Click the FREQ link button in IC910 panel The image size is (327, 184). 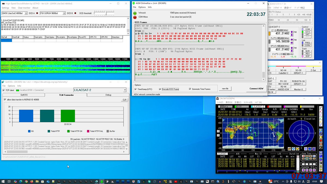coord(308,43)
